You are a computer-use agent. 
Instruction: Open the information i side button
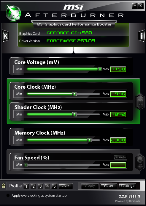click(x=142, y=36)
